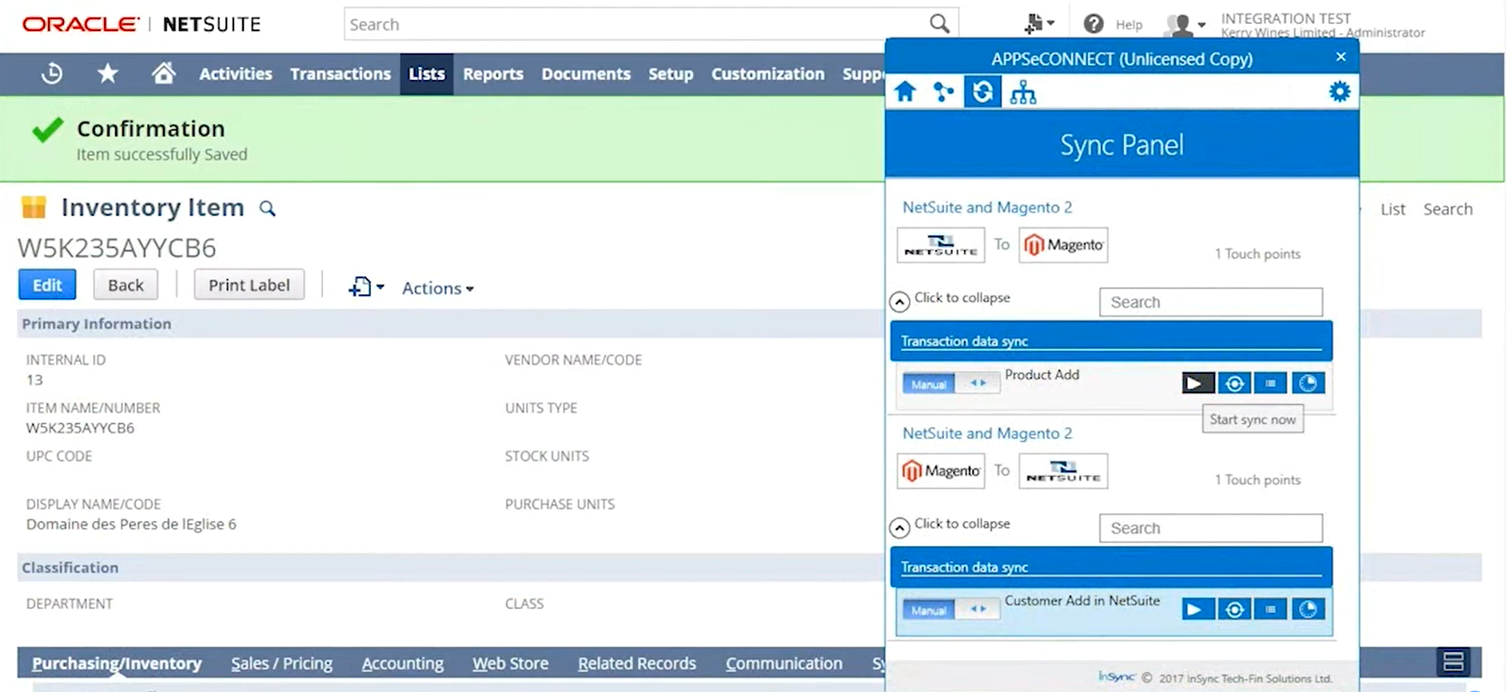The width and height of the screenshot is (1506, 692).
Task: Toggle Manual mode switch for Customer Add
Action: tap(950, 610)
